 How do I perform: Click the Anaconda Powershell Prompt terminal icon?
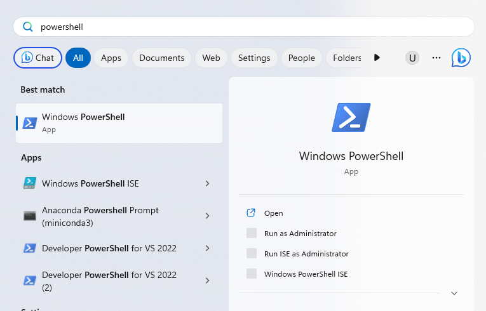point(30,216)
